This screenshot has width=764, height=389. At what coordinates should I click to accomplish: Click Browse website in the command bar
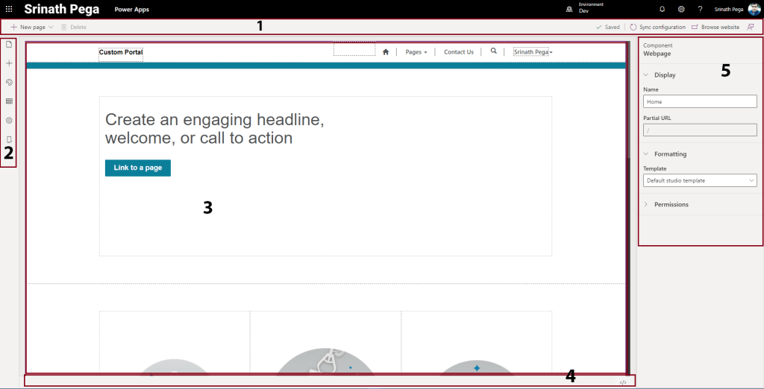(715, 27)
